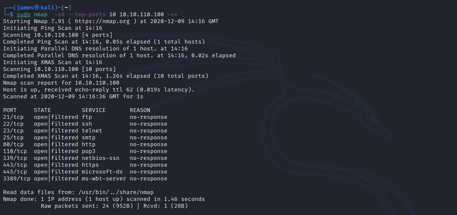Click the '23/tcp' port entry
457x215 pixels.
click(13, 131)
